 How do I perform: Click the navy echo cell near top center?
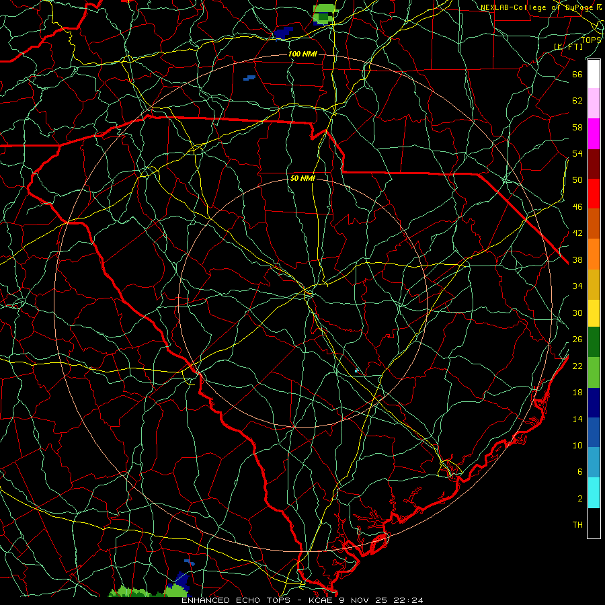click(284, 33)
